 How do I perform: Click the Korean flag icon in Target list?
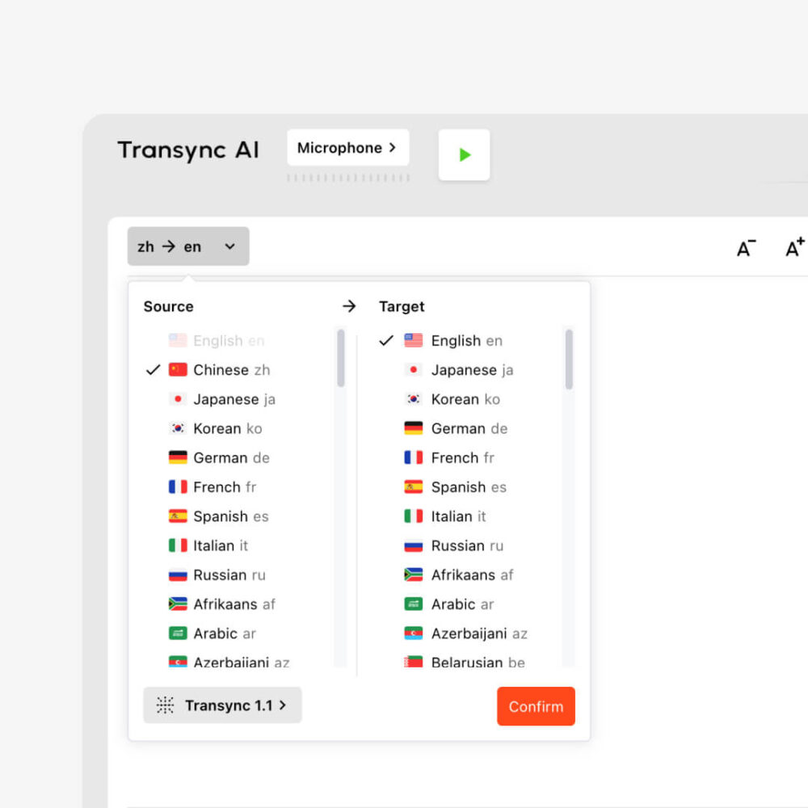[414, 399]
